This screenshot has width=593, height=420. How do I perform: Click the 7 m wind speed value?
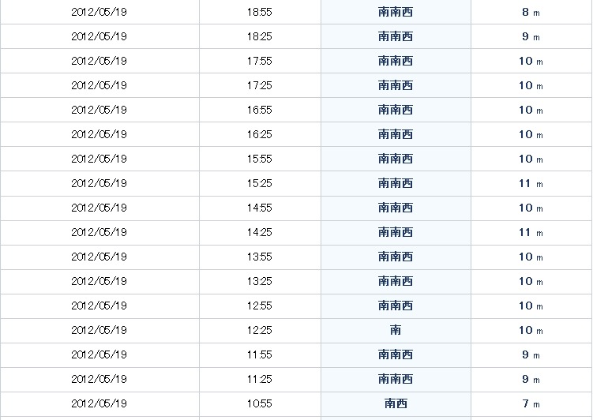point(531,403)
